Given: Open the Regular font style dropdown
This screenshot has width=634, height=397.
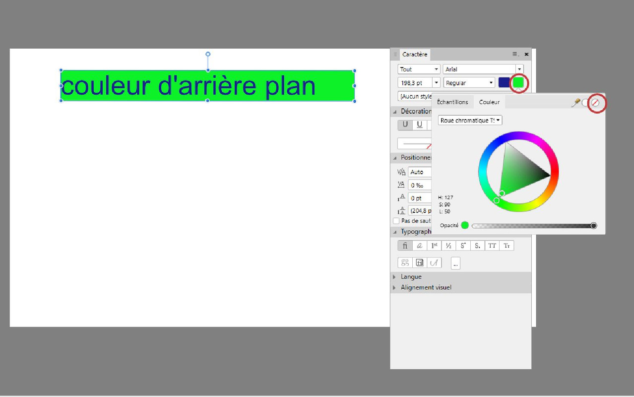Looking at the screenshot, I should click(469, 83).
